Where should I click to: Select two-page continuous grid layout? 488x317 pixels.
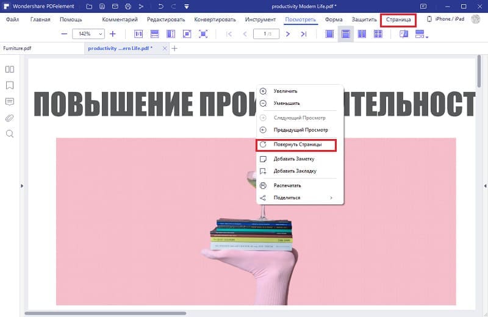pos(378,34)
